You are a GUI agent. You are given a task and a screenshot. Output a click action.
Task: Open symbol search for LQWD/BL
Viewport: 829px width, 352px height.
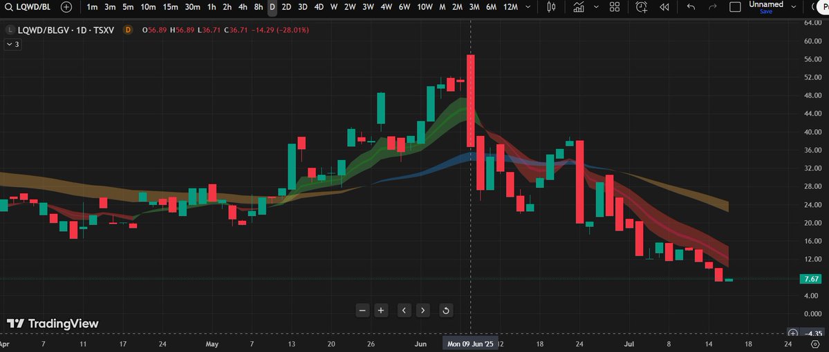click(28, 7)
